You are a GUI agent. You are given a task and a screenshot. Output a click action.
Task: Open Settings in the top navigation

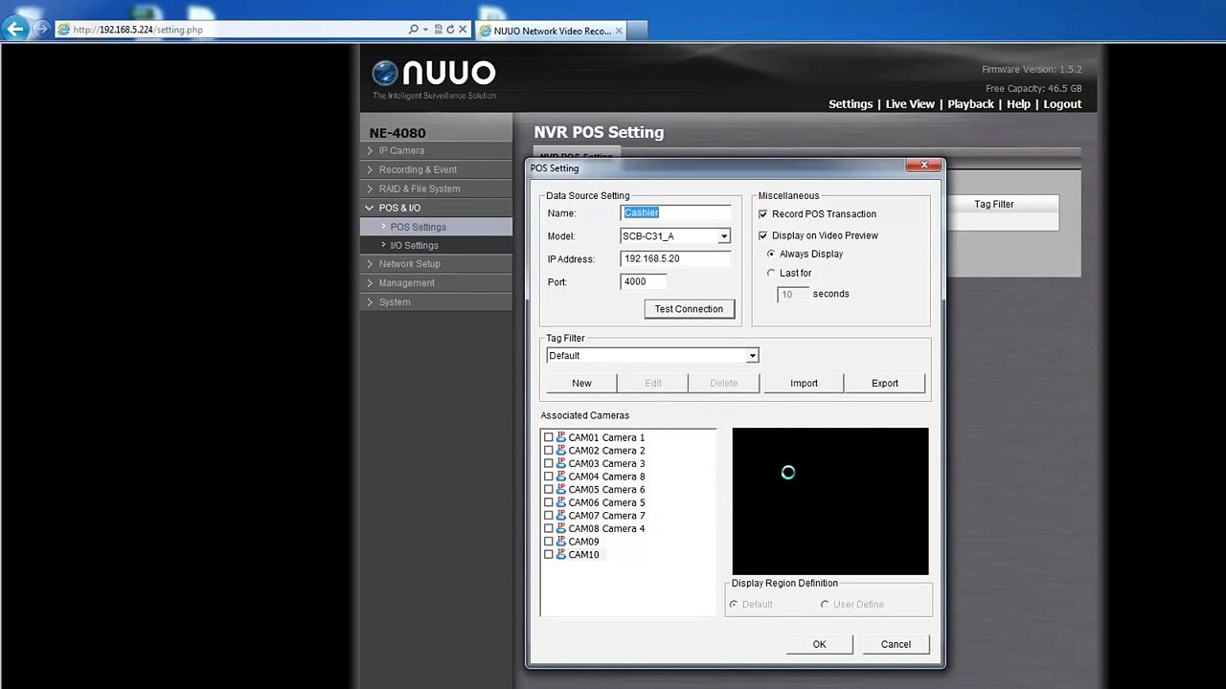851,104
